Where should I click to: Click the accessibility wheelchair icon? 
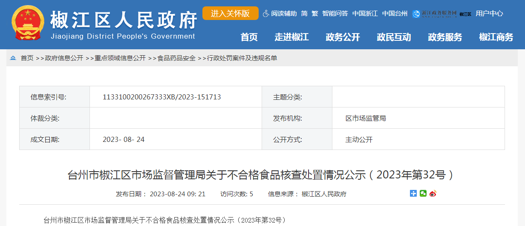[266, 14]
